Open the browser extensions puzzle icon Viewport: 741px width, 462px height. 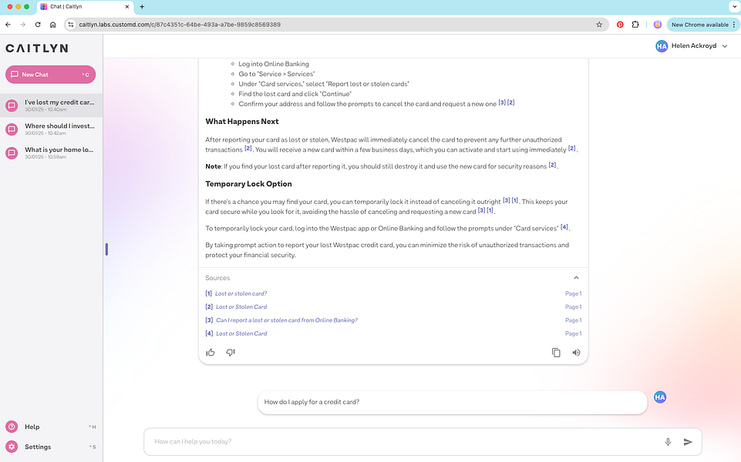(x=635, y=25)
